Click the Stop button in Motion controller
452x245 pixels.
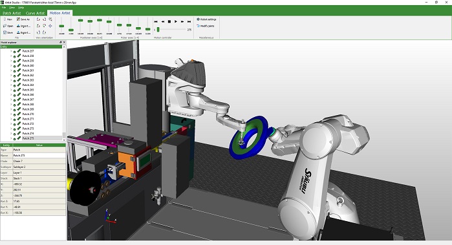(169, 21)
